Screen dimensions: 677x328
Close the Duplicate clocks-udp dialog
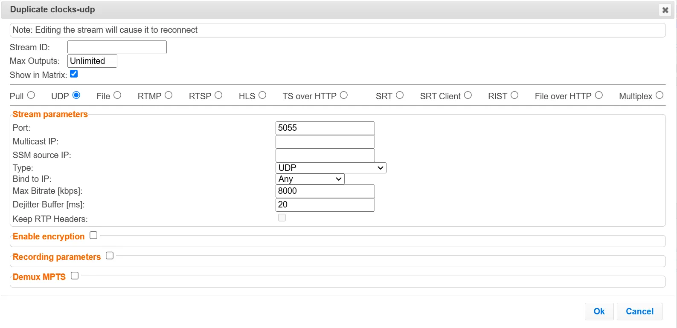coord(665,10)
